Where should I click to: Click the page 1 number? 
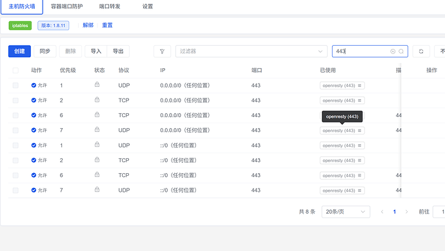[x=395, y=212]
